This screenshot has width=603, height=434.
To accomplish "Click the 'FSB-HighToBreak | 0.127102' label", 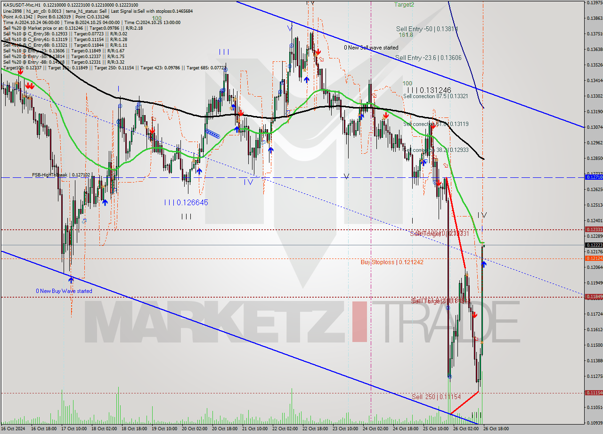I will [x=60, y=175].
